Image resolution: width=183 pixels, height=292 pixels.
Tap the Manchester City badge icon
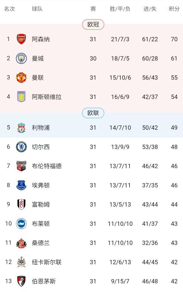pyautogui.click(x=21, y=58)
